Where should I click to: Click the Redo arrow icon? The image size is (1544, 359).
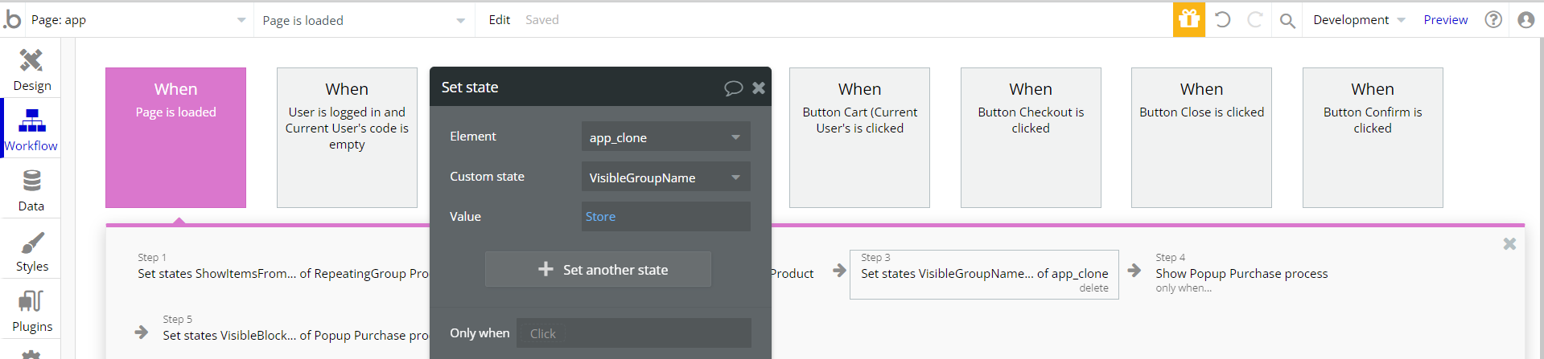tap(1254, 19)
